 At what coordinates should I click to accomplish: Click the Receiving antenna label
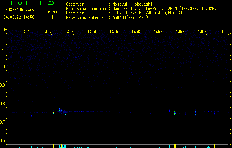(85, 17)
